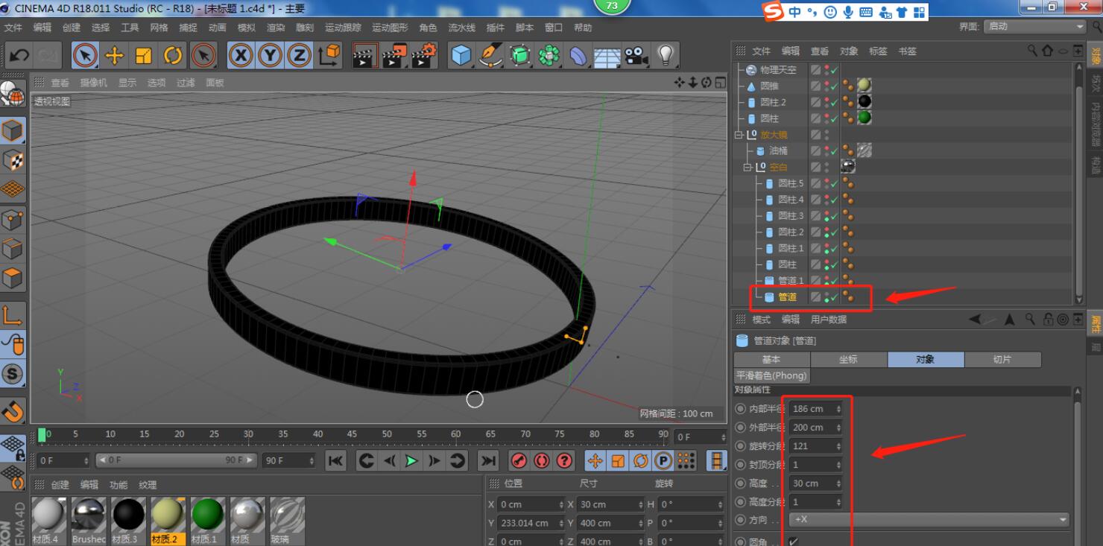Click the 高度 spinner arrows
This screenshot has width=1103, height=546.
(x=838, y=483)
